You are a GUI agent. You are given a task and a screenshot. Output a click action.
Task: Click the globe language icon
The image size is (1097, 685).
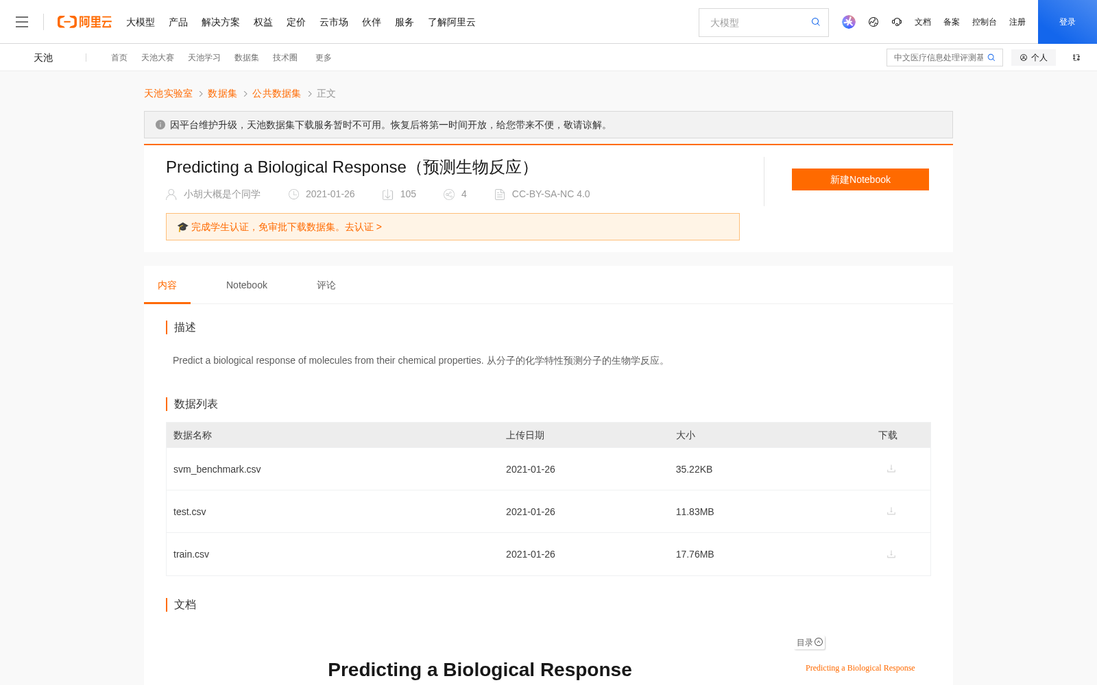(x=873, y=22)
